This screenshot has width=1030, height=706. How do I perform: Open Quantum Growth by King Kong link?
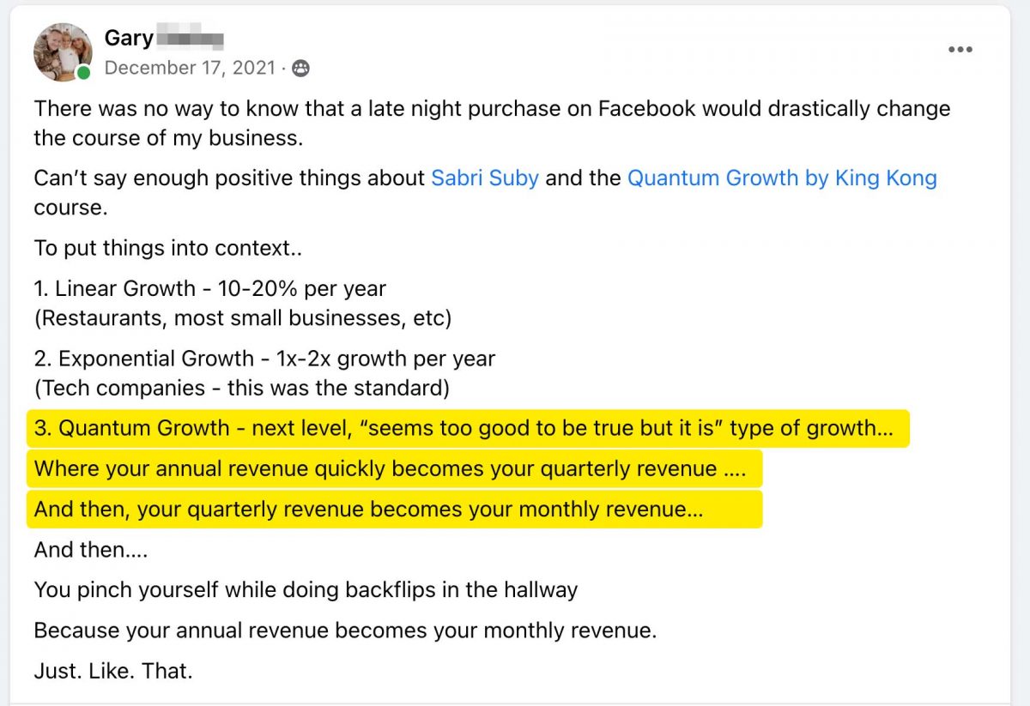click(782, 178)
